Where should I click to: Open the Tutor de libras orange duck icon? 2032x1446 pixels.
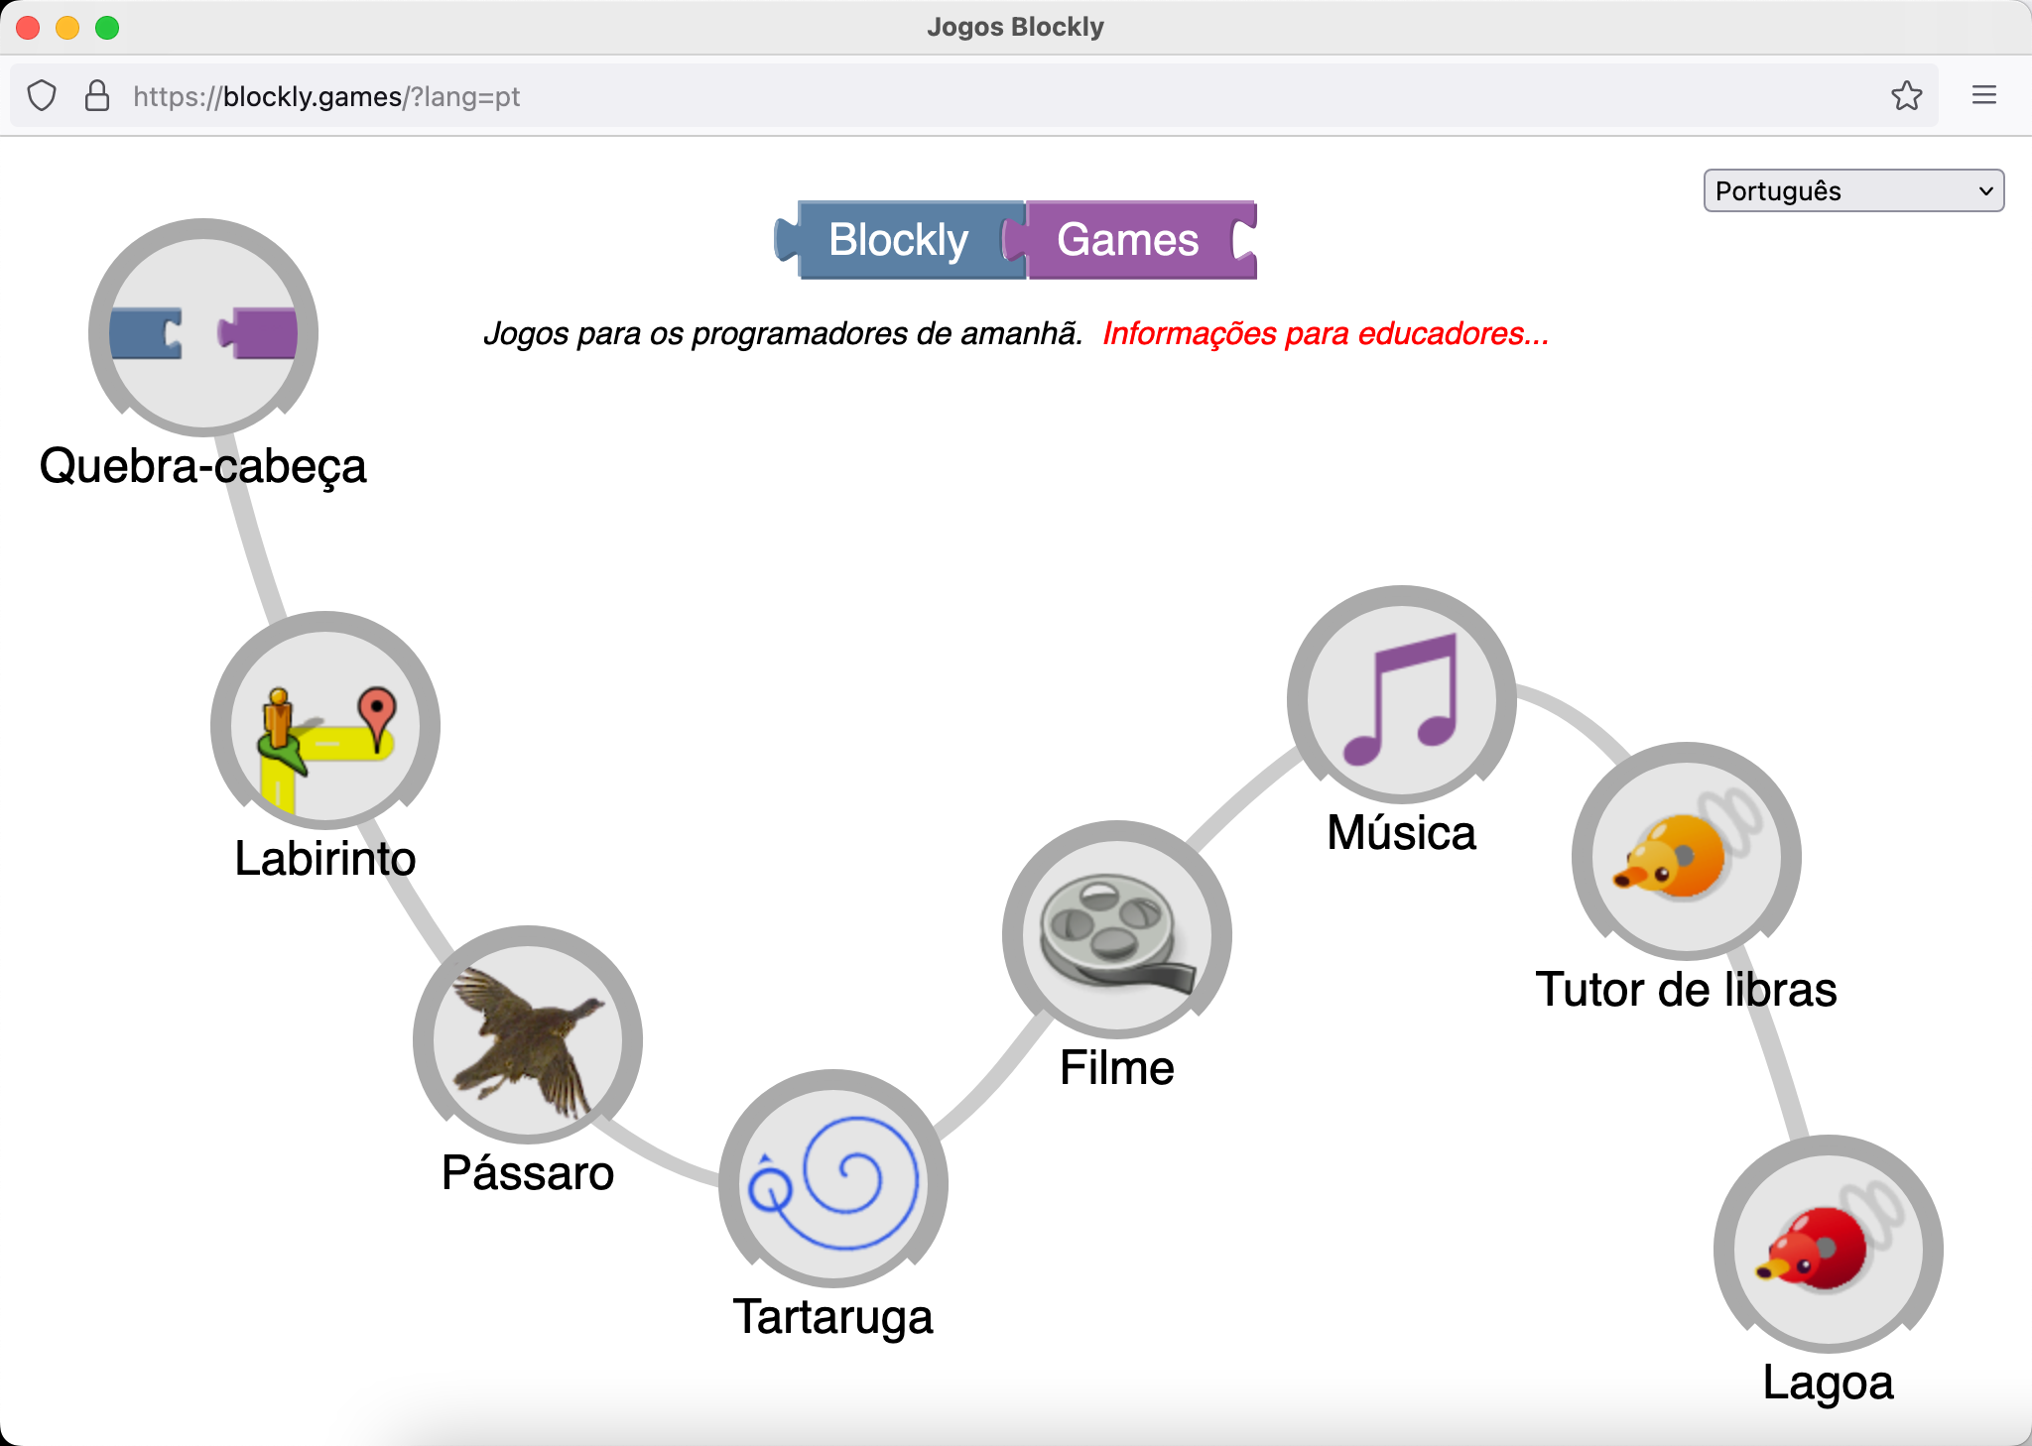point(1687,852)
